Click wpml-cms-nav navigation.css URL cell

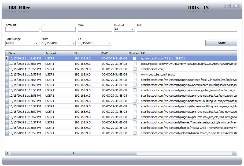click(x=189, y=96)
